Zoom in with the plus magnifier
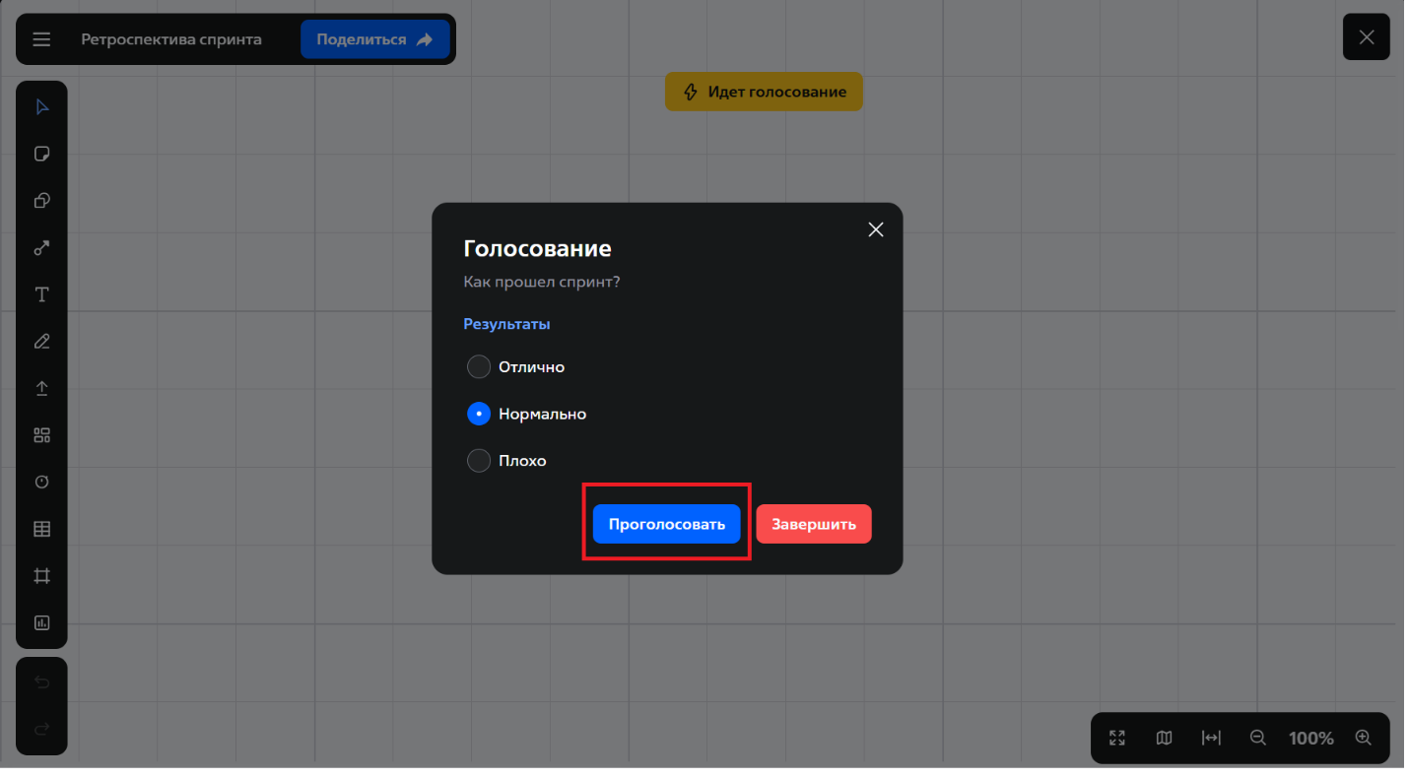Image resolution: width=1408 pixels, height=778 pixels. [1363, 738]
